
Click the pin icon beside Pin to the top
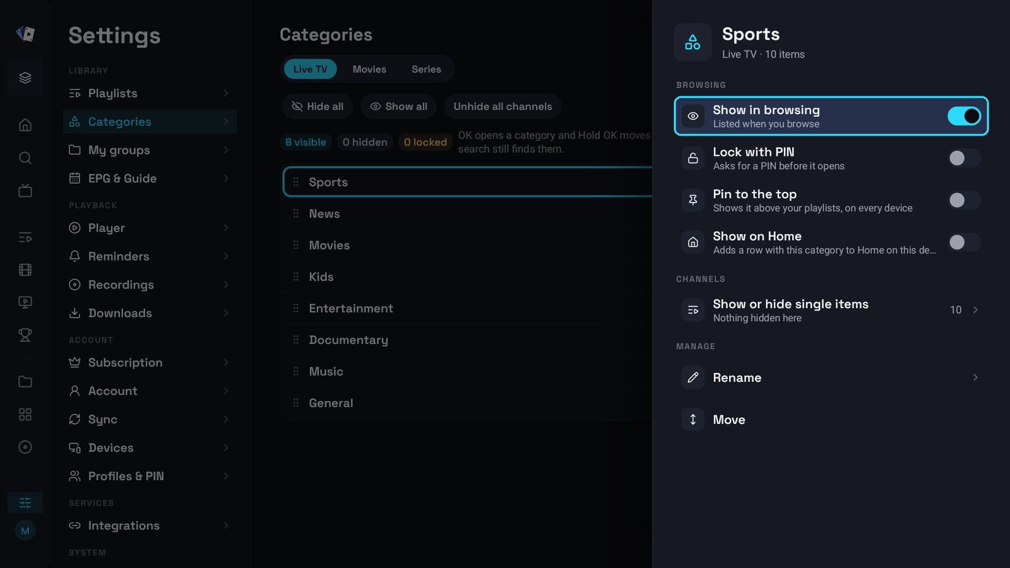point(693,200)
